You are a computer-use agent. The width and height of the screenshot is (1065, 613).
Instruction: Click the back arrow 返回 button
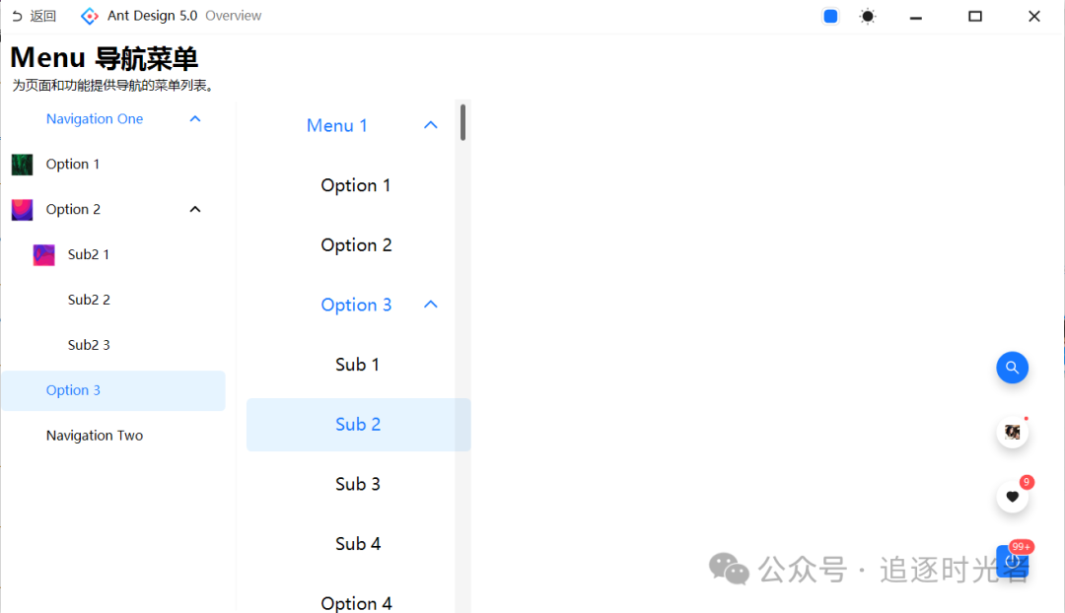(x=34, y=16)
